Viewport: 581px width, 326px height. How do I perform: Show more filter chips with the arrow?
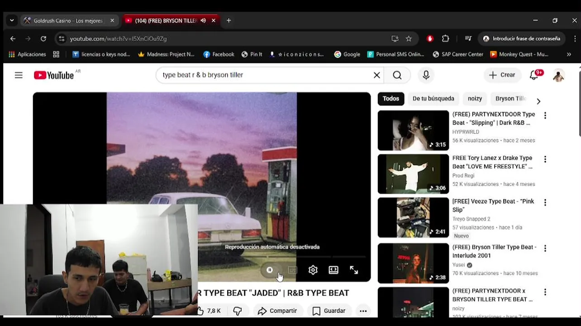[x=538, y=101]
